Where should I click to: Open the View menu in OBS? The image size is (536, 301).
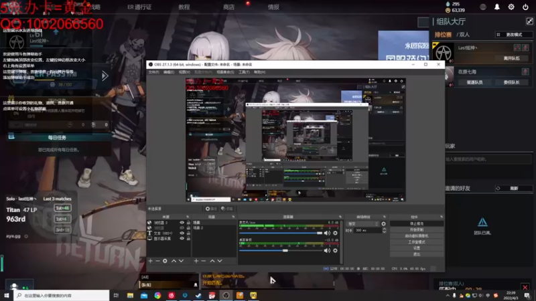click(x=184, y=72)
